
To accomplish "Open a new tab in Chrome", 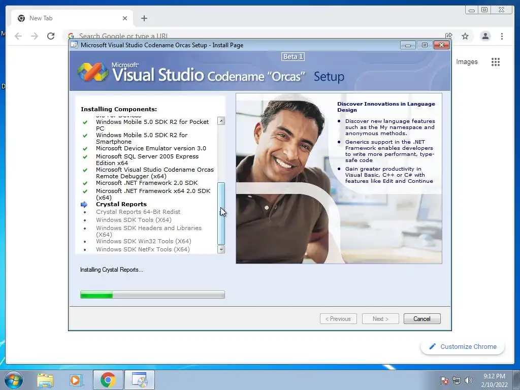I will [x=144, y=18].
